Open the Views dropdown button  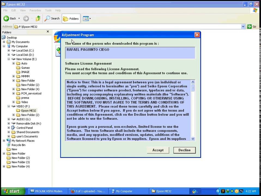87,19
